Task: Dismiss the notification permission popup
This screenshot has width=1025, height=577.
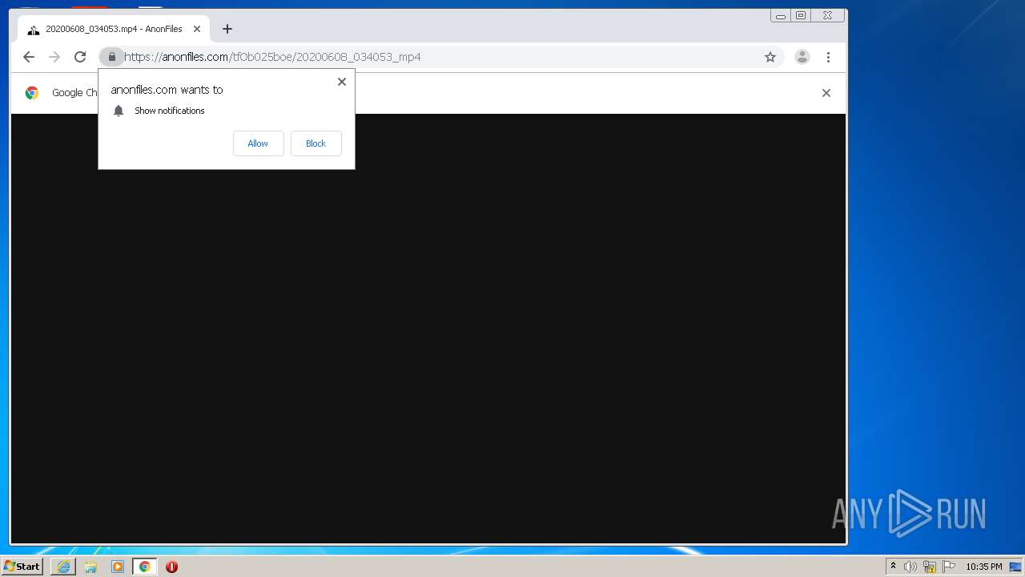Action: [x=342, y=82]
